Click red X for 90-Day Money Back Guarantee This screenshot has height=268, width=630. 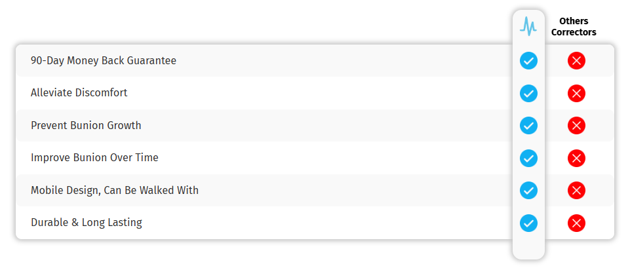click(576, 61)
